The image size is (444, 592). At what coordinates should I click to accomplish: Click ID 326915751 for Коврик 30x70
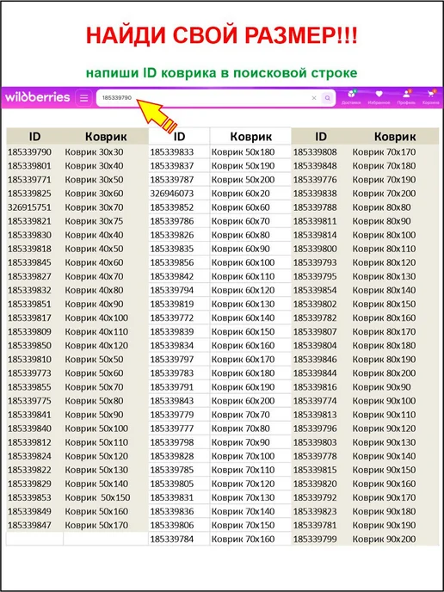[29, 207]
